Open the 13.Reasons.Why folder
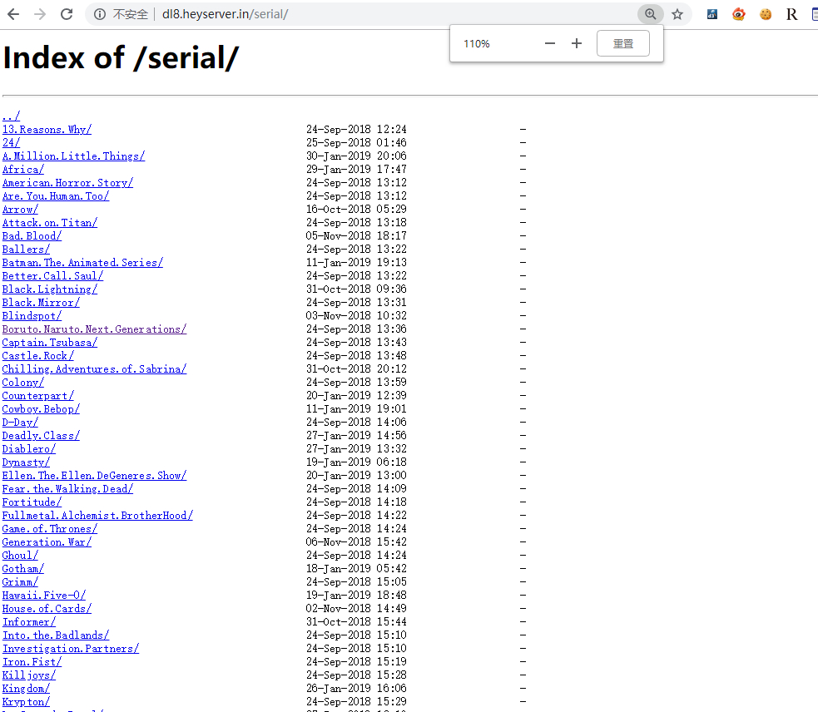 coord(47,130)
